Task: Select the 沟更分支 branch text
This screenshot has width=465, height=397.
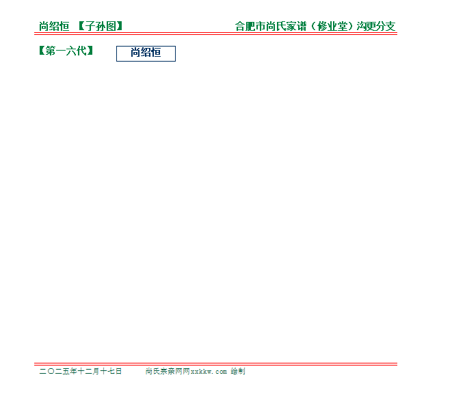Action: coord(376,27)
